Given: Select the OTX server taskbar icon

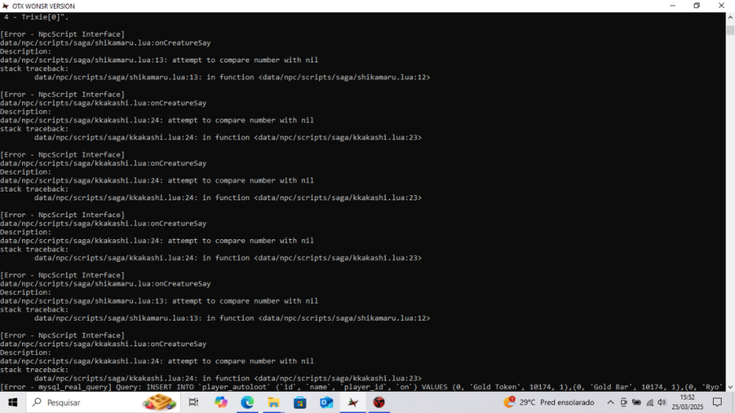Looking at the screenshot, I should pos(354,402).
